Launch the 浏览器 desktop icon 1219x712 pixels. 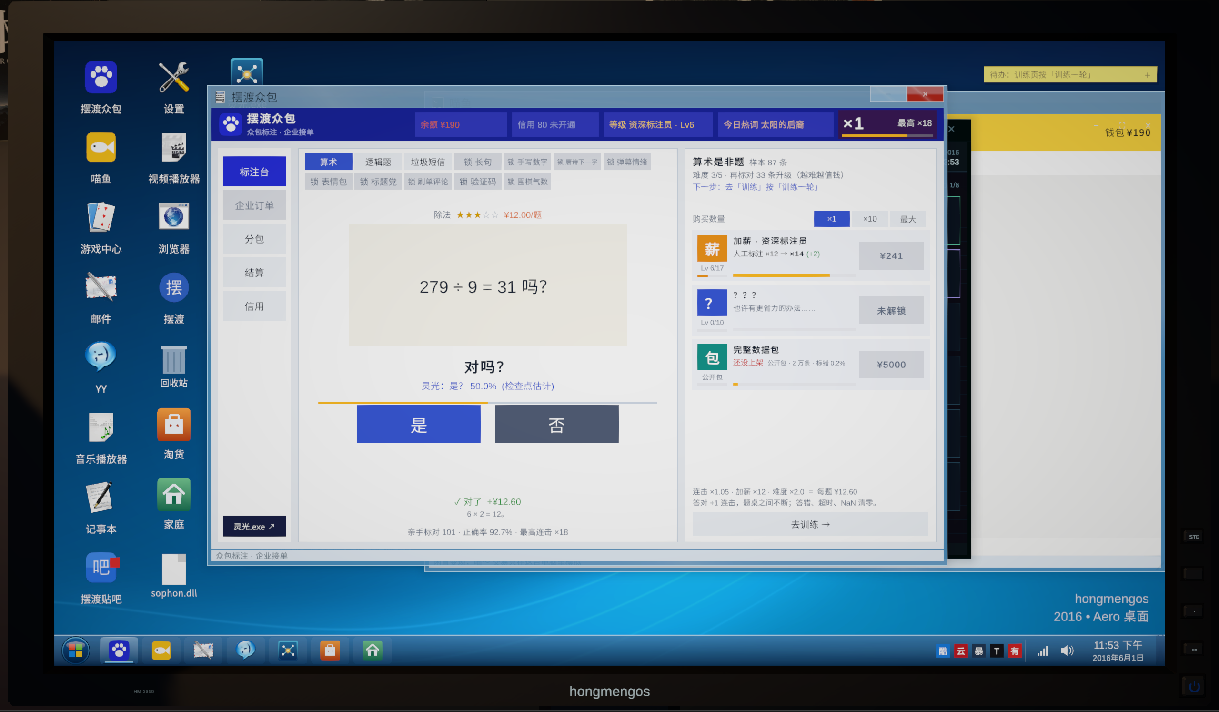[x=174, y=228]
